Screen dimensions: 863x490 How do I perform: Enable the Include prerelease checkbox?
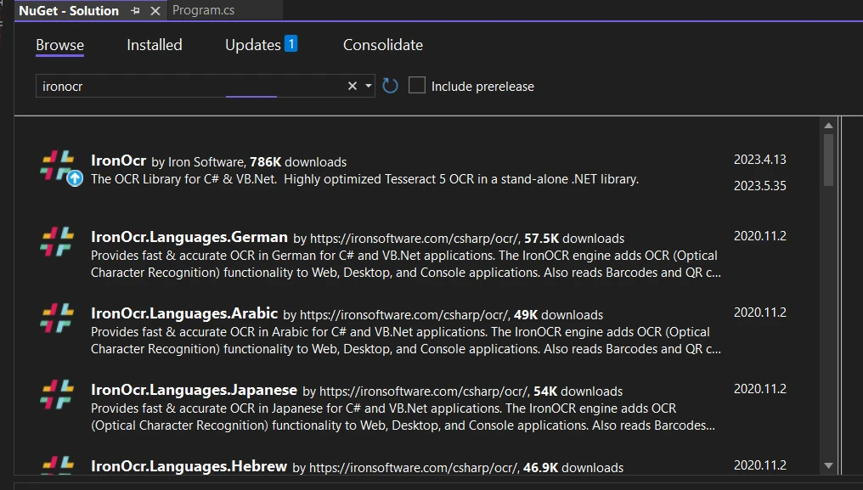pyautogui.click(x=417, y=86)
